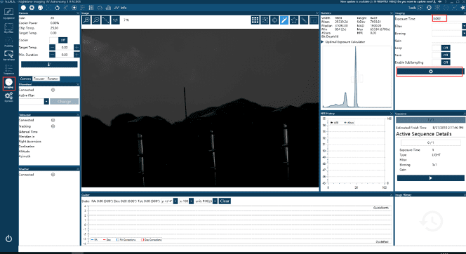Open the Framing assistant in the sidebar

[x=8, y=42]
